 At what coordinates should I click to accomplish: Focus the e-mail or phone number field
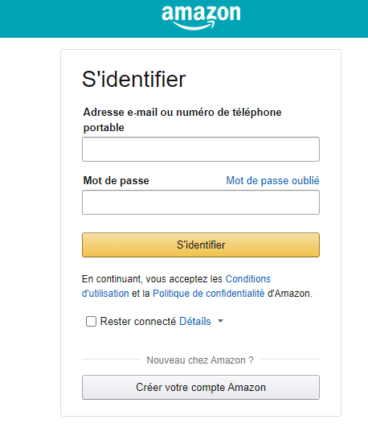click(x=201, y=149)
